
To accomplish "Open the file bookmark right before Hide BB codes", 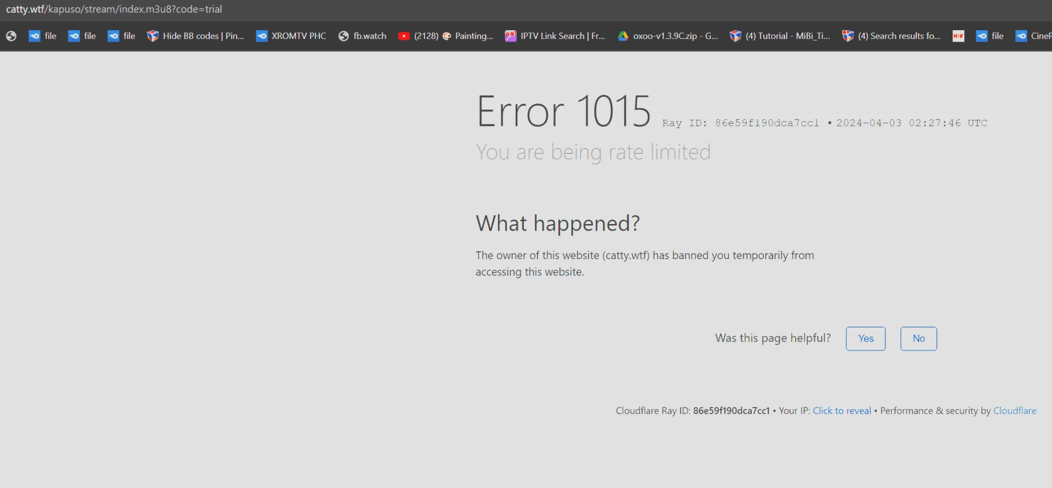I will pyautogui.click(x=122, y=36).
